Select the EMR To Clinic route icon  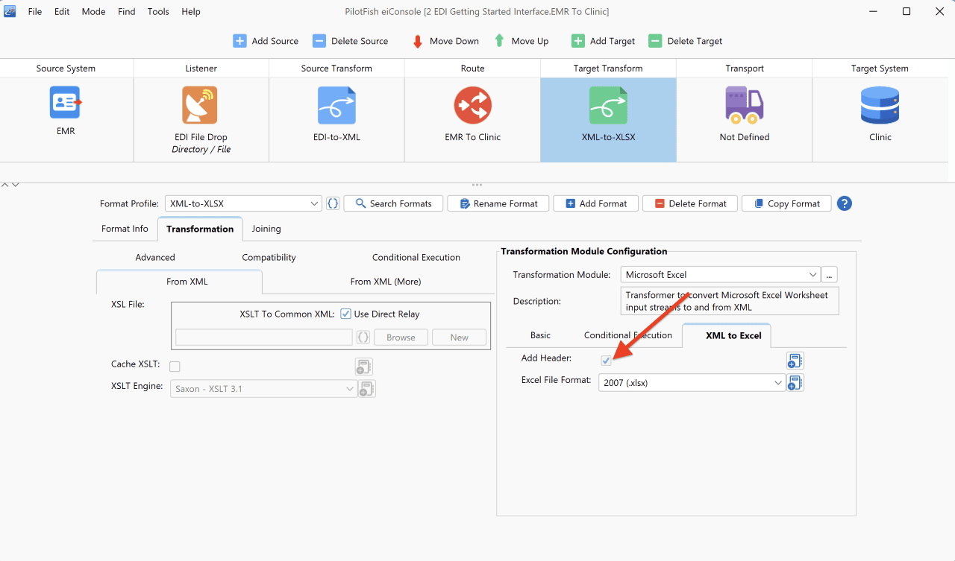(x=472, y=105)
